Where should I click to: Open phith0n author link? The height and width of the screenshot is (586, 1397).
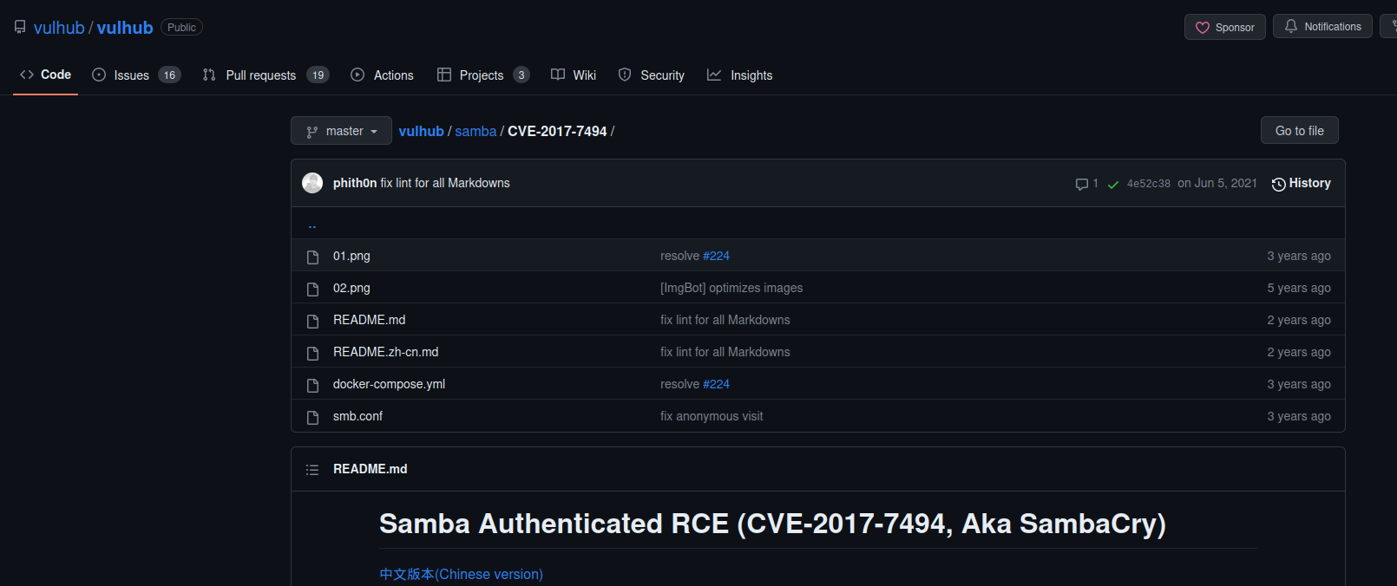coord(355,183)
